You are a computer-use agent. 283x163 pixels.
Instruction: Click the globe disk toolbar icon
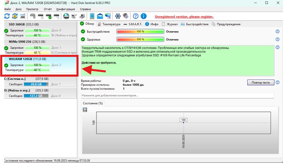(x=66, y=16)
